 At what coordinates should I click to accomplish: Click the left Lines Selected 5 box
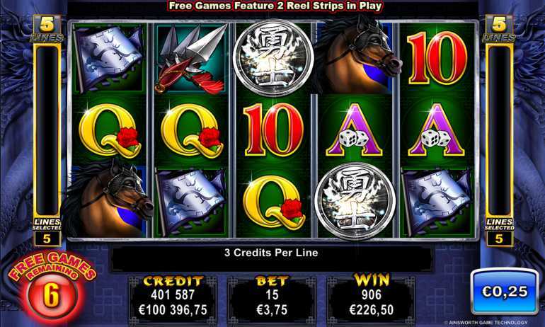[47, 232]
